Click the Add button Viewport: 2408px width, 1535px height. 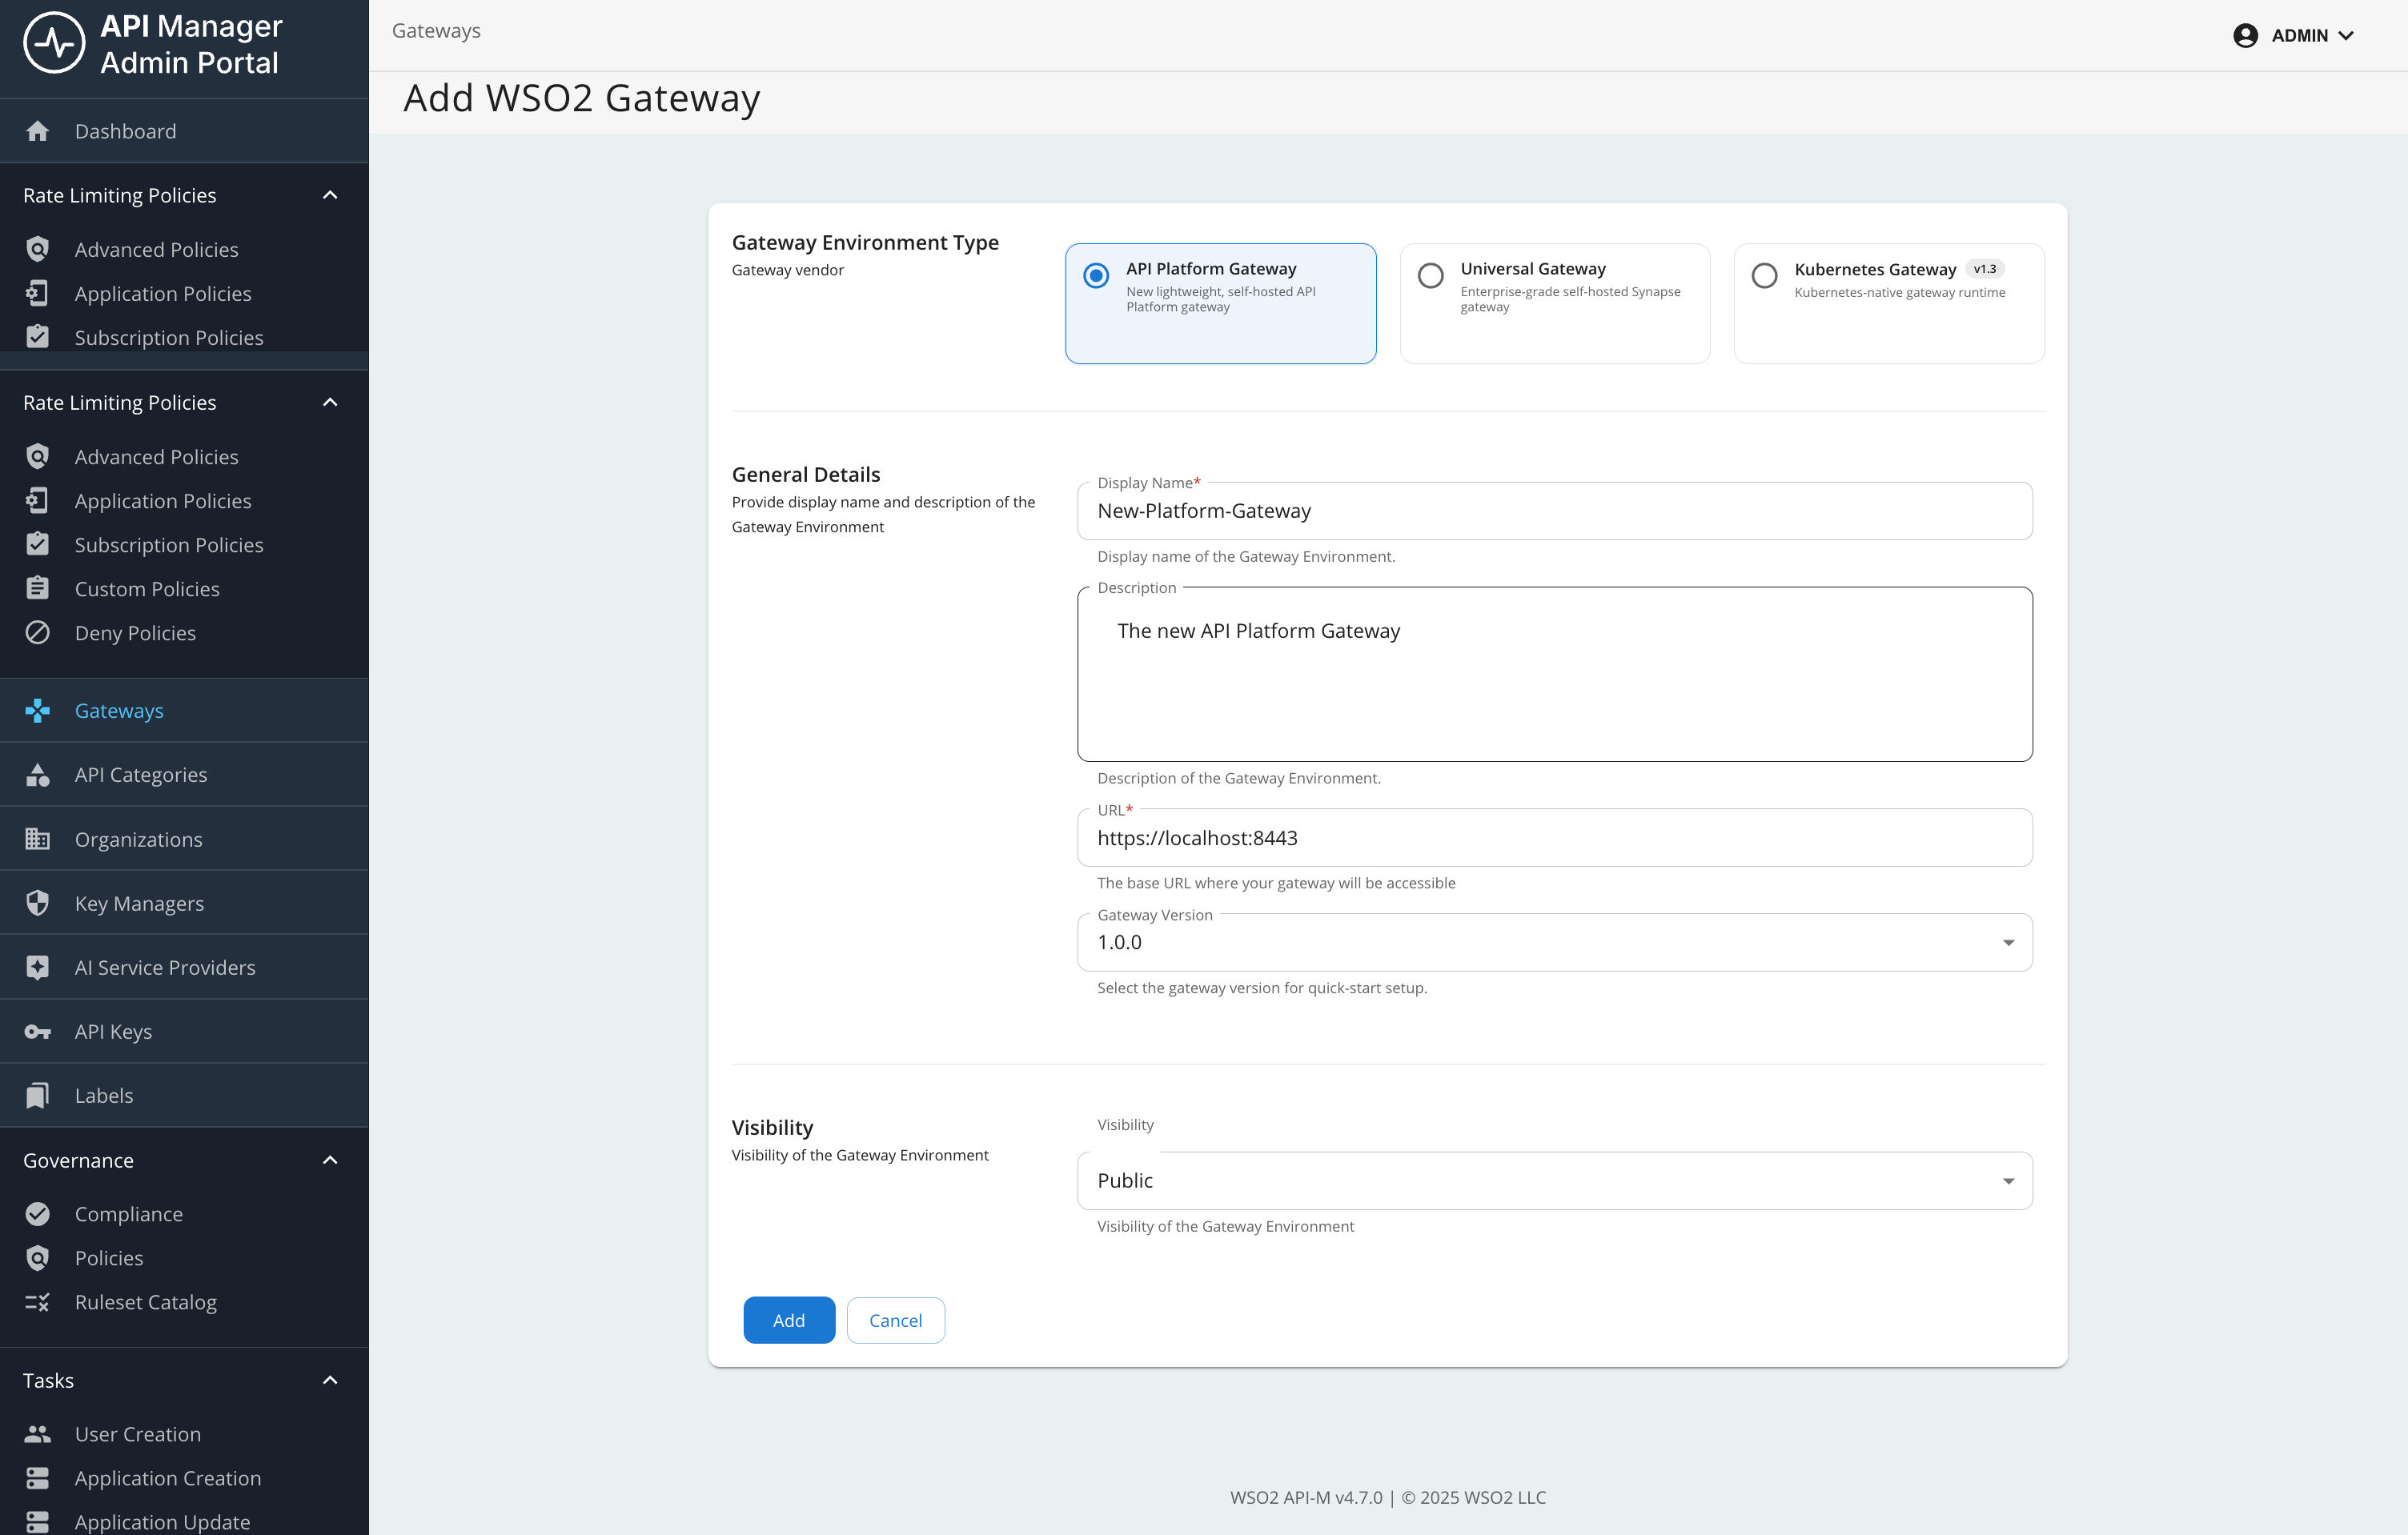[789, 1320]
